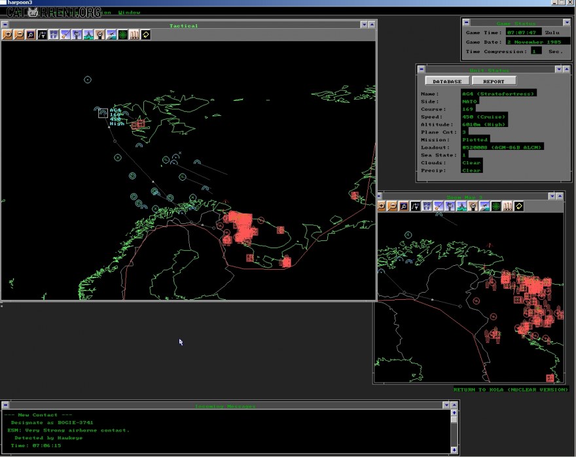Open Unit Status window system menu box
Viewport: 576px width, 457px height.
[x=422, y=69]
